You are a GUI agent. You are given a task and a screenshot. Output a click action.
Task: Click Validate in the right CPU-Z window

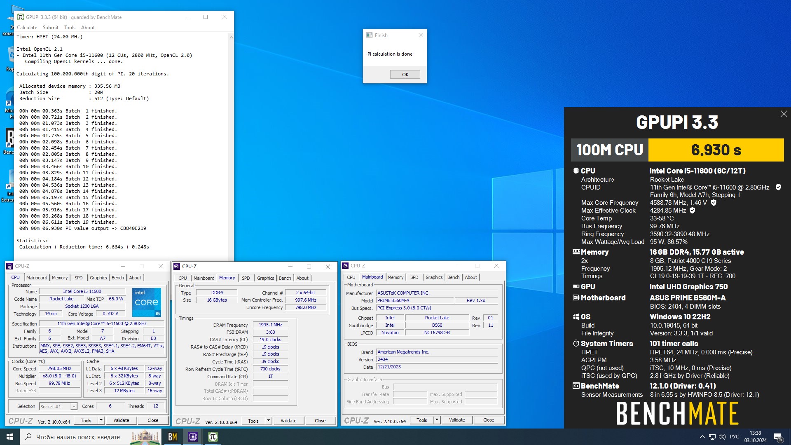pos(457,420)
